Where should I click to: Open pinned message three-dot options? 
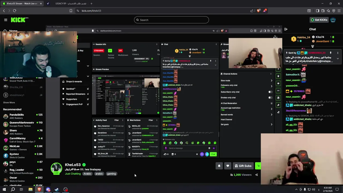338,53
